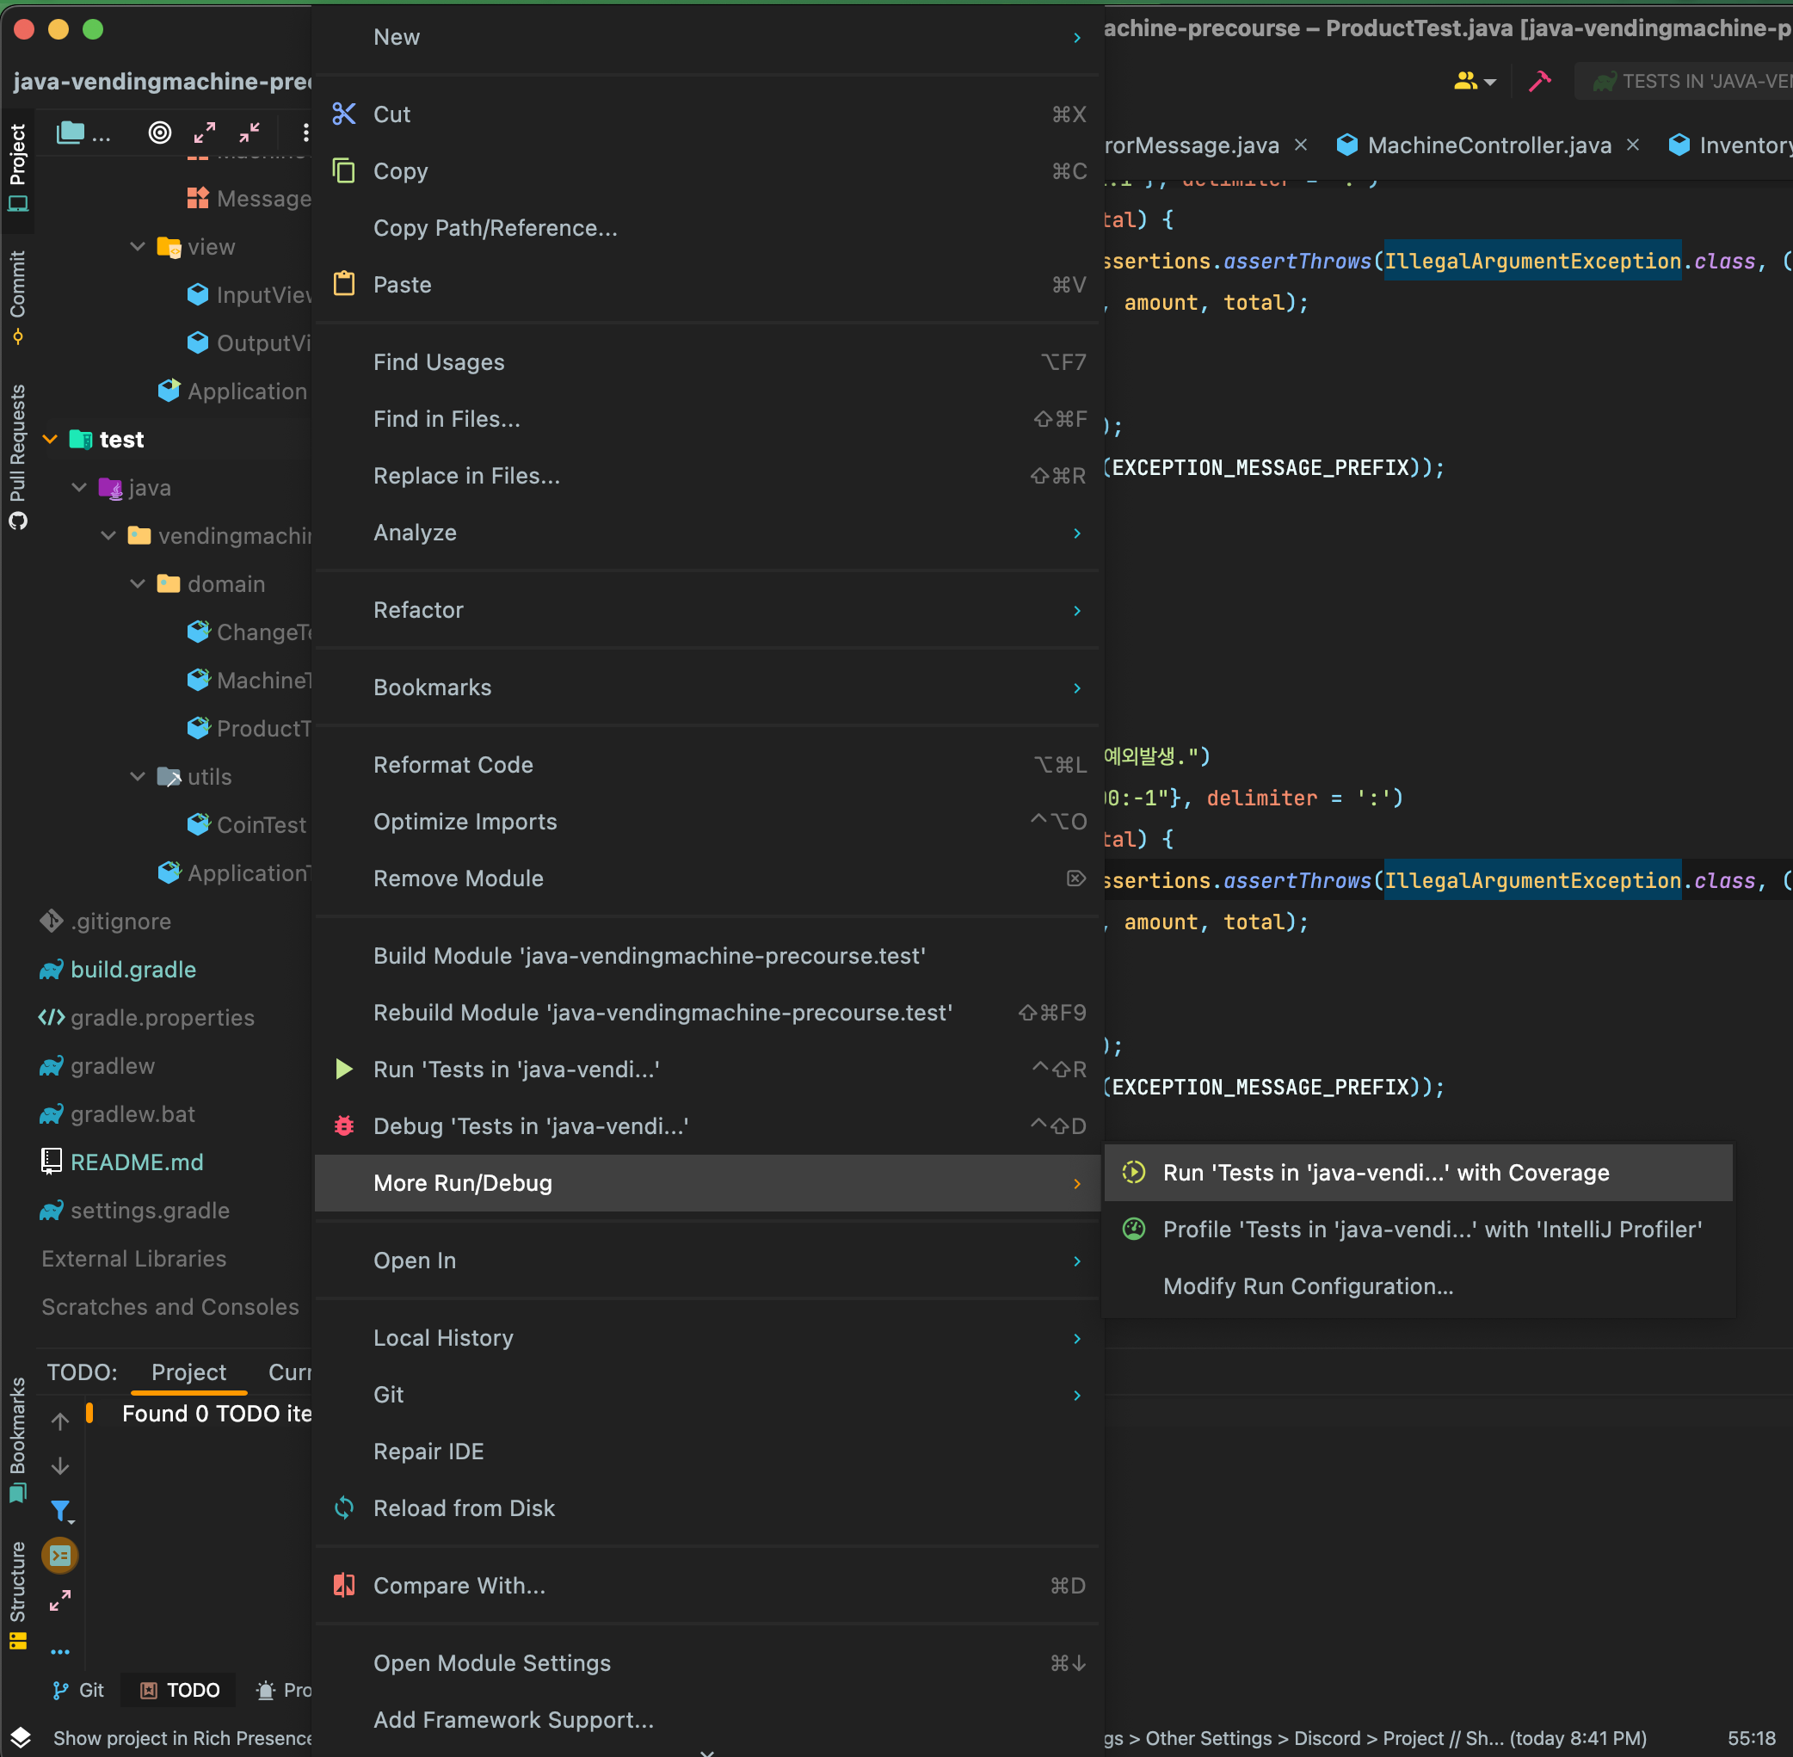Image resolution: width=1793 pixels, height=1757 pixels.
Task: Collapse the domain folder under vendingmachine
Action: [x=138, y=584]
